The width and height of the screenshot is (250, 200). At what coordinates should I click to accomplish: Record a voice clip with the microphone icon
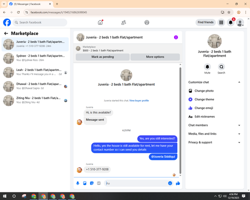point(77,183)
